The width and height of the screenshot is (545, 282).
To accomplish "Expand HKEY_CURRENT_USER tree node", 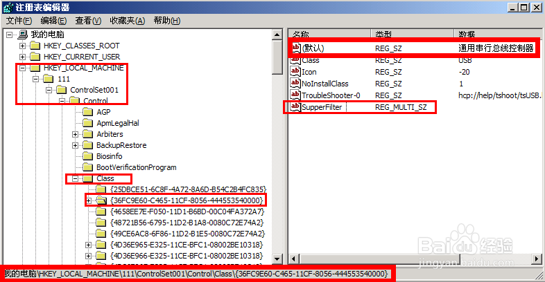I will tap(23, 57).
